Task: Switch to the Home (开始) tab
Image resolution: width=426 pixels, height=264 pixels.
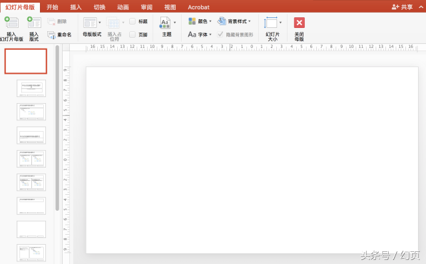Action: (x=52, y=7)
